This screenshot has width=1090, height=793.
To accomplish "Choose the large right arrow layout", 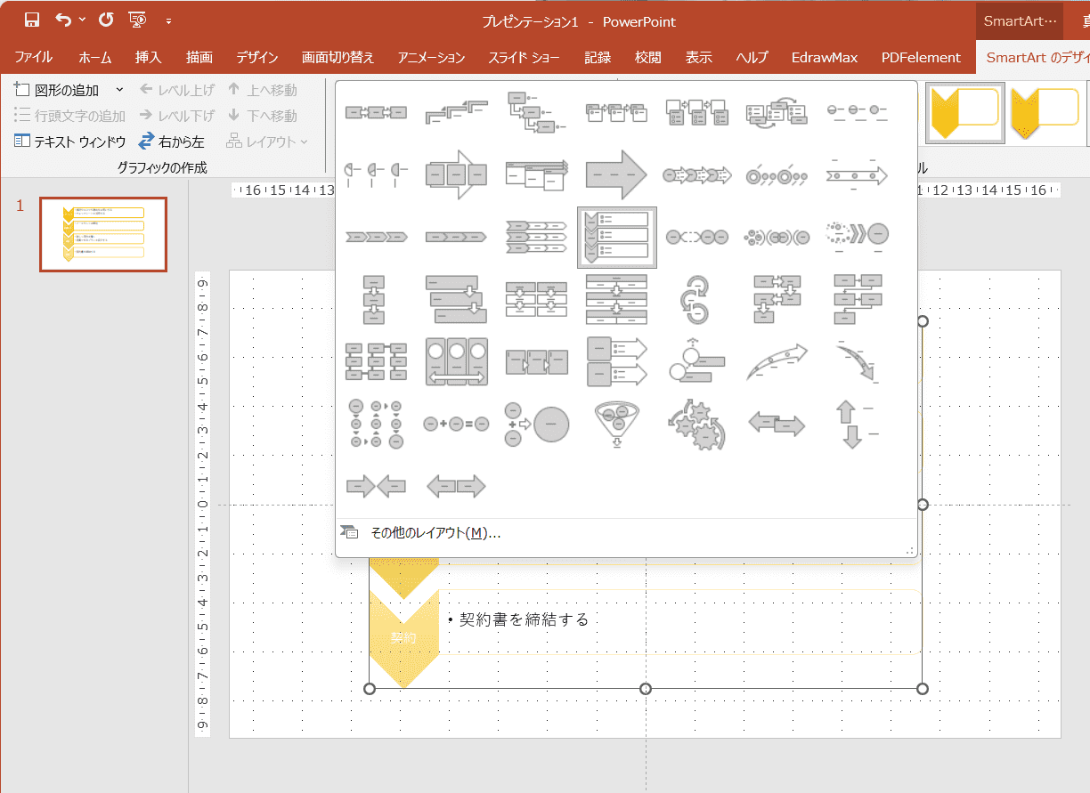I will [x=616, y=174].
